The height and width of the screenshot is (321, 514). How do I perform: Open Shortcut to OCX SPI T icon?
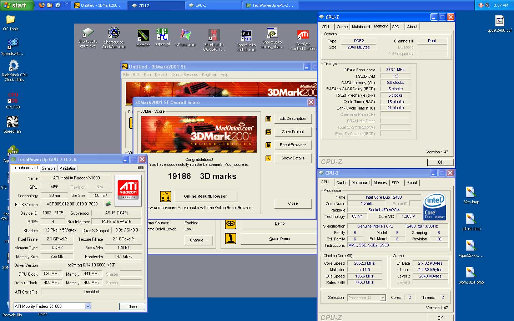[214, 35]
